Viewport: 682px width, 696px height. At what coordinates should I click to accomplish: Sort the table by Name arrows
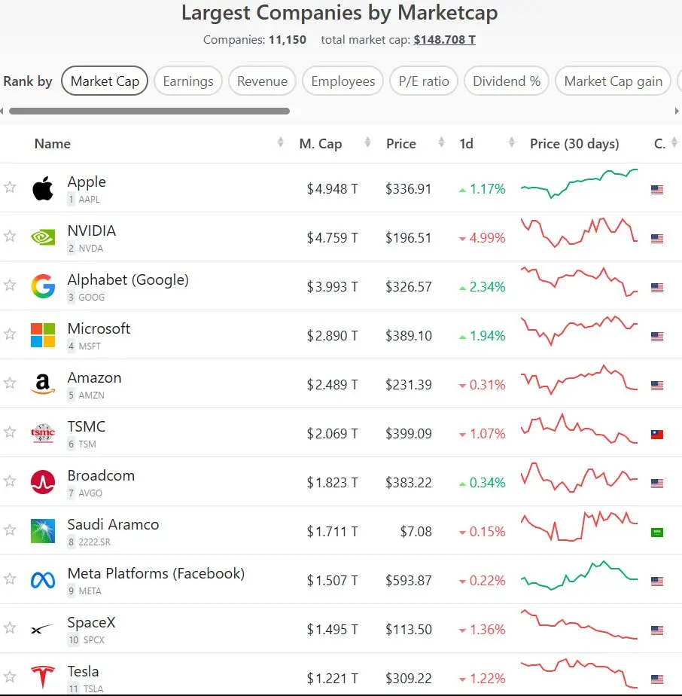coord(281,142)
